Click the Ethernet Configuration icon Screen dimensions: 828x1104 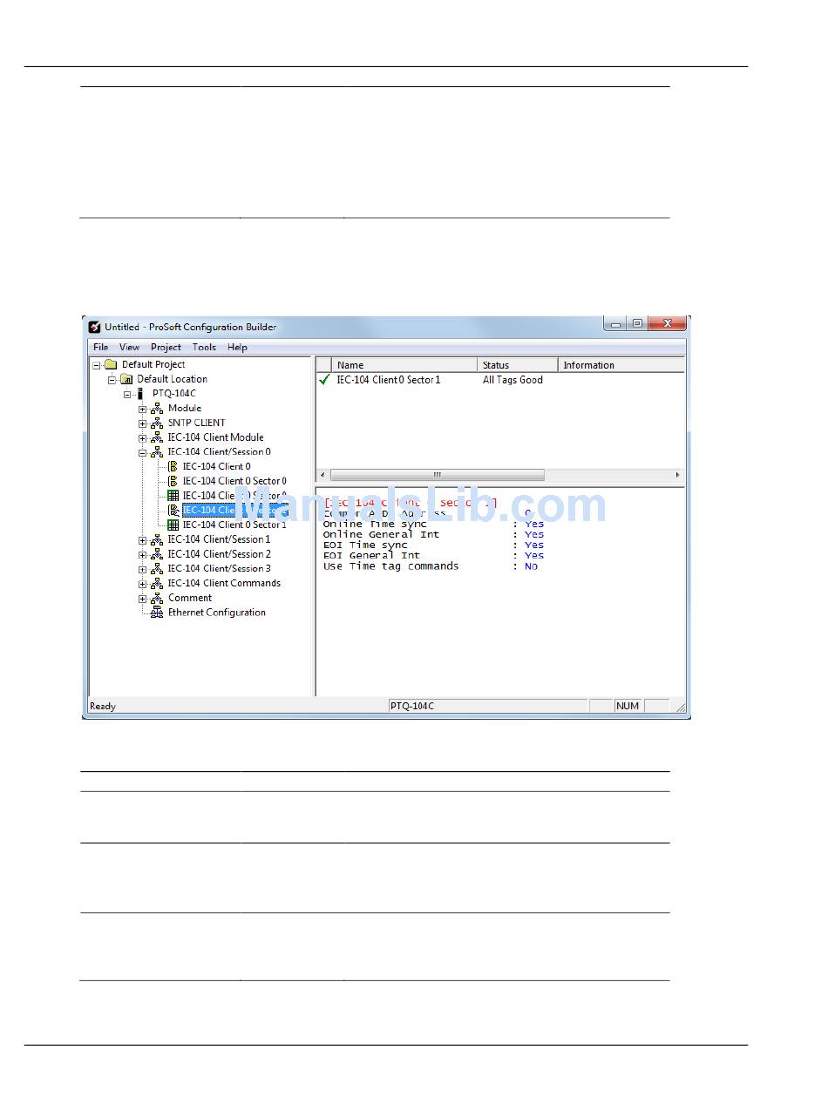(157, 613)
